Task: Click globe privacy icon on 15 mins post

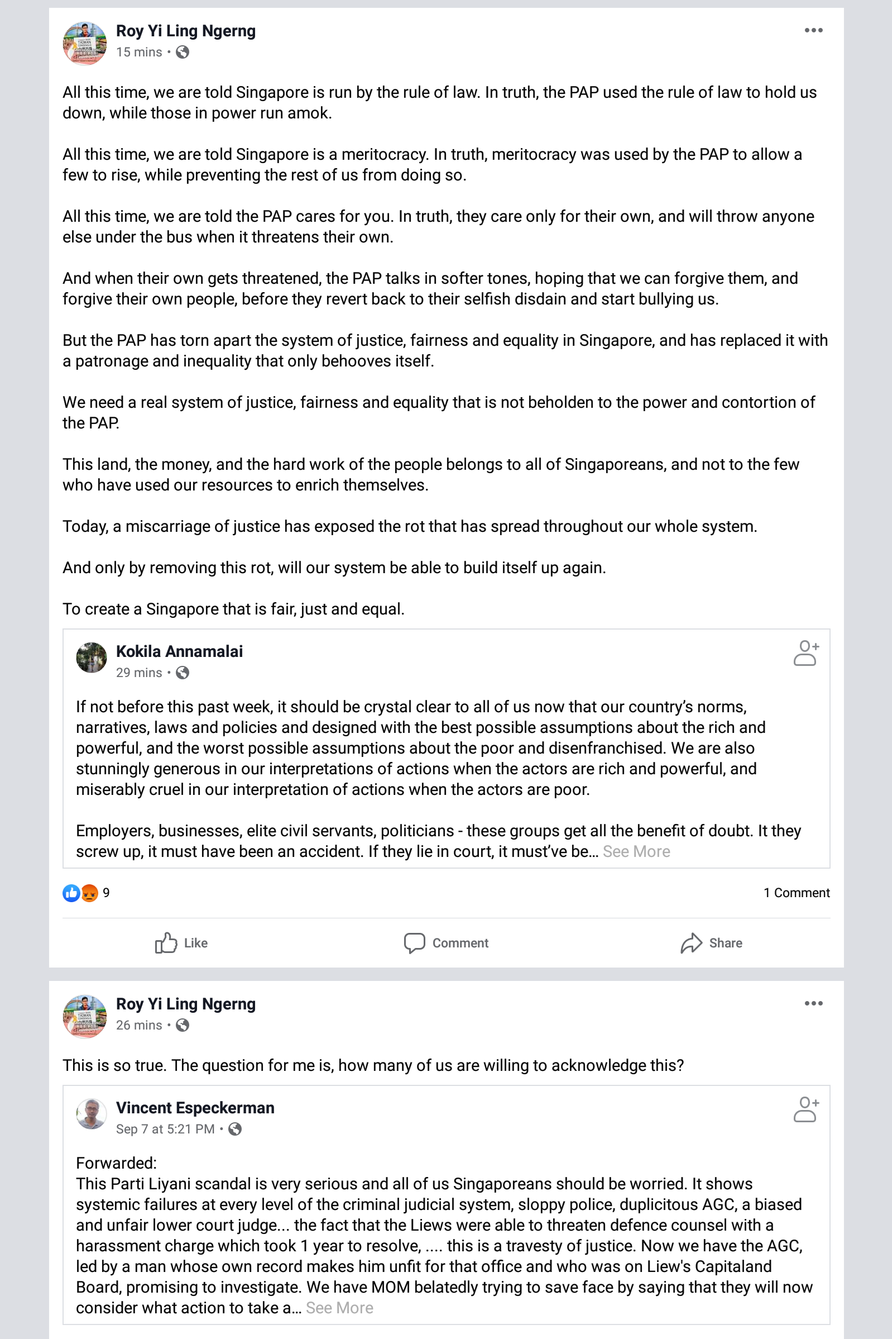Action: click(183, 53)
